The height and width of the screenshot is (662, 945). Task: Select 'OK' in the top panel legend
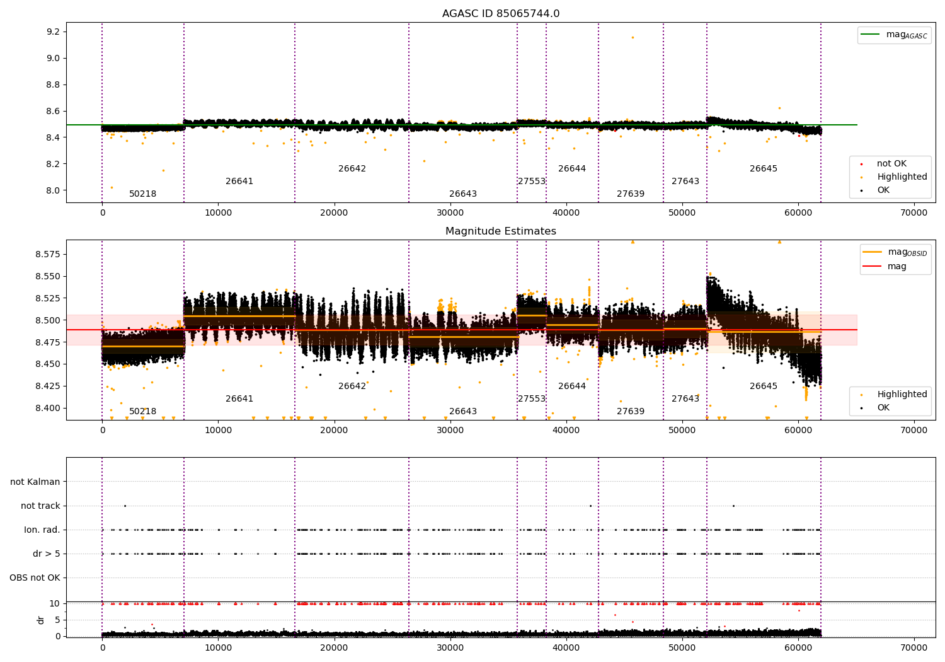(x=883, y=190)
